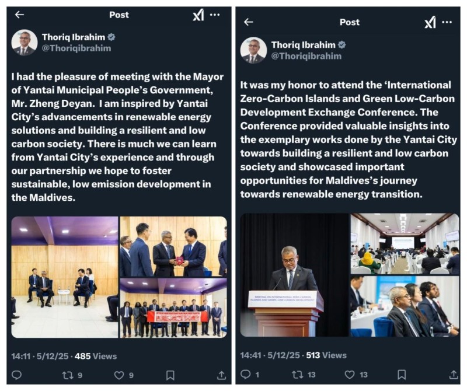Open @Thoriqibrahim handle on left post
Viewport: 467px width, 391px height.
click(x=76, y=48)
